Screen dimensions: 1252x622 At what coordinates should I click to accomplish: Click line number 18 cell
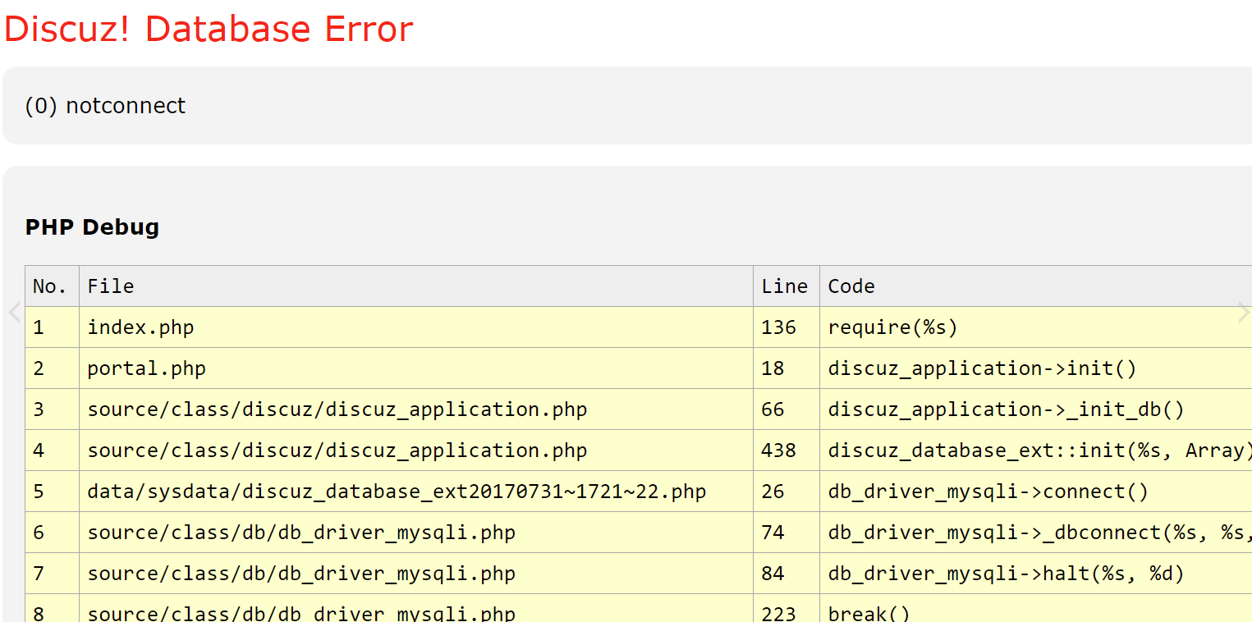(x=787, y=368)
